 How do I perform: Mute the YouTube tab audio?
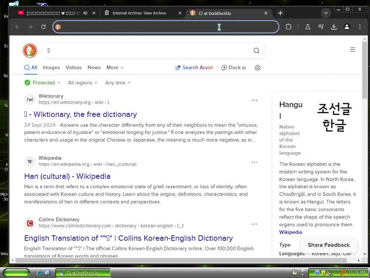click(x=85, y=13)
